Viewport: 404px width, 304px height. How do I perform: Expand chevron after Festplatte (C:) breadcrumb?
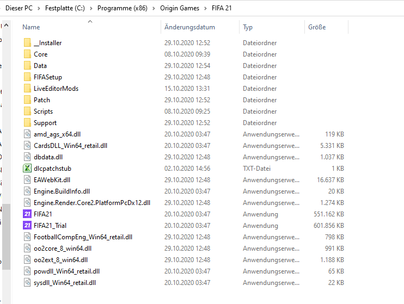coord(91,8)
